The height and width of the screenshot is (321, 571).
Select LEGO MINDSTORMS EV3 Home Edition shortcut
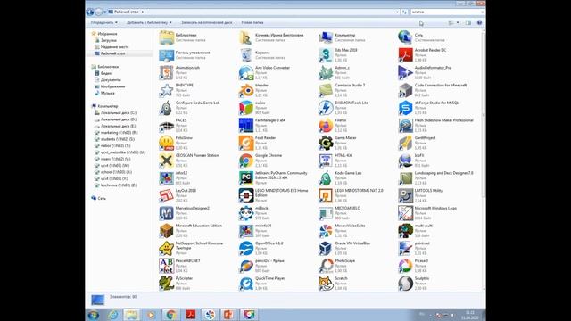pyautogui.click(x=274, y=195)
